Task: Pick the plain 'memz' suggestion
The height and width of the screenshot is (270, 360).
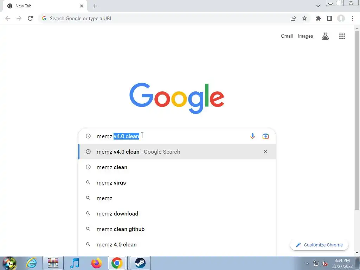Action: point(177,198)
